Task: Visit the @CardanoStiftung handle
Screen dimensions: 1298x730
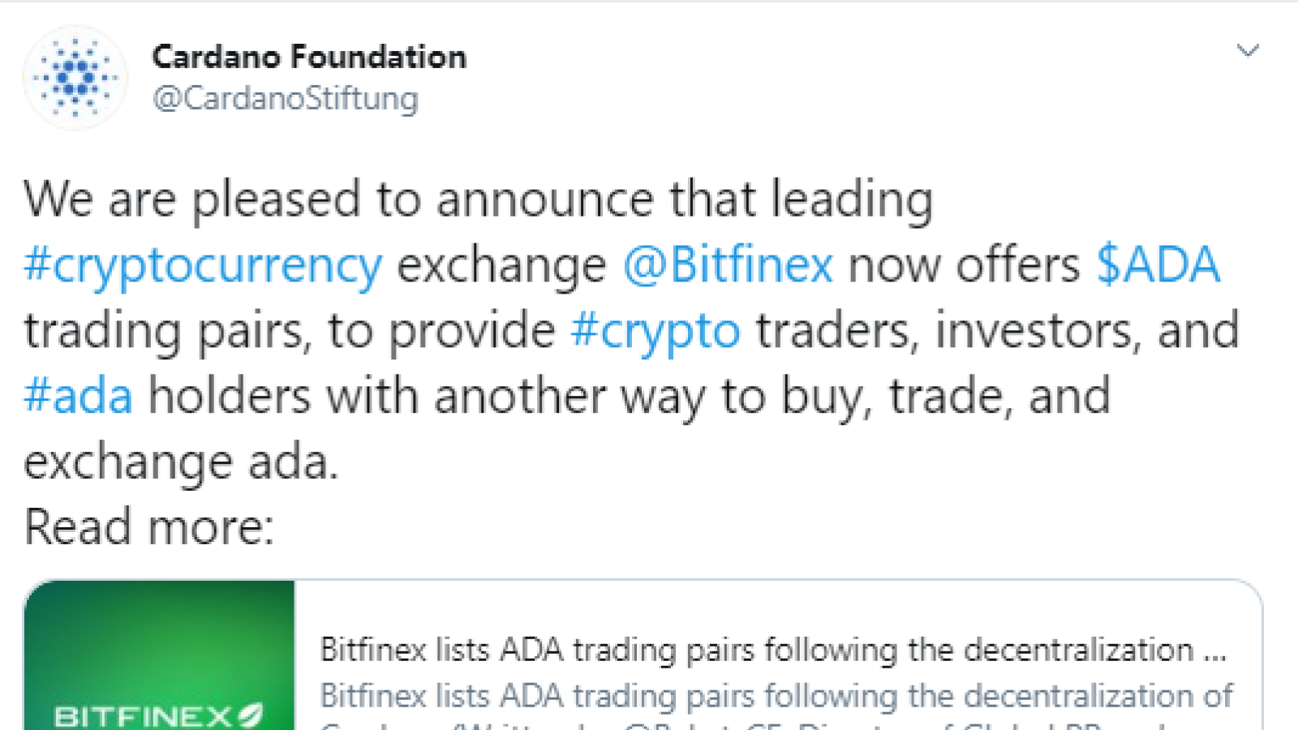Action: pos(286,98)
